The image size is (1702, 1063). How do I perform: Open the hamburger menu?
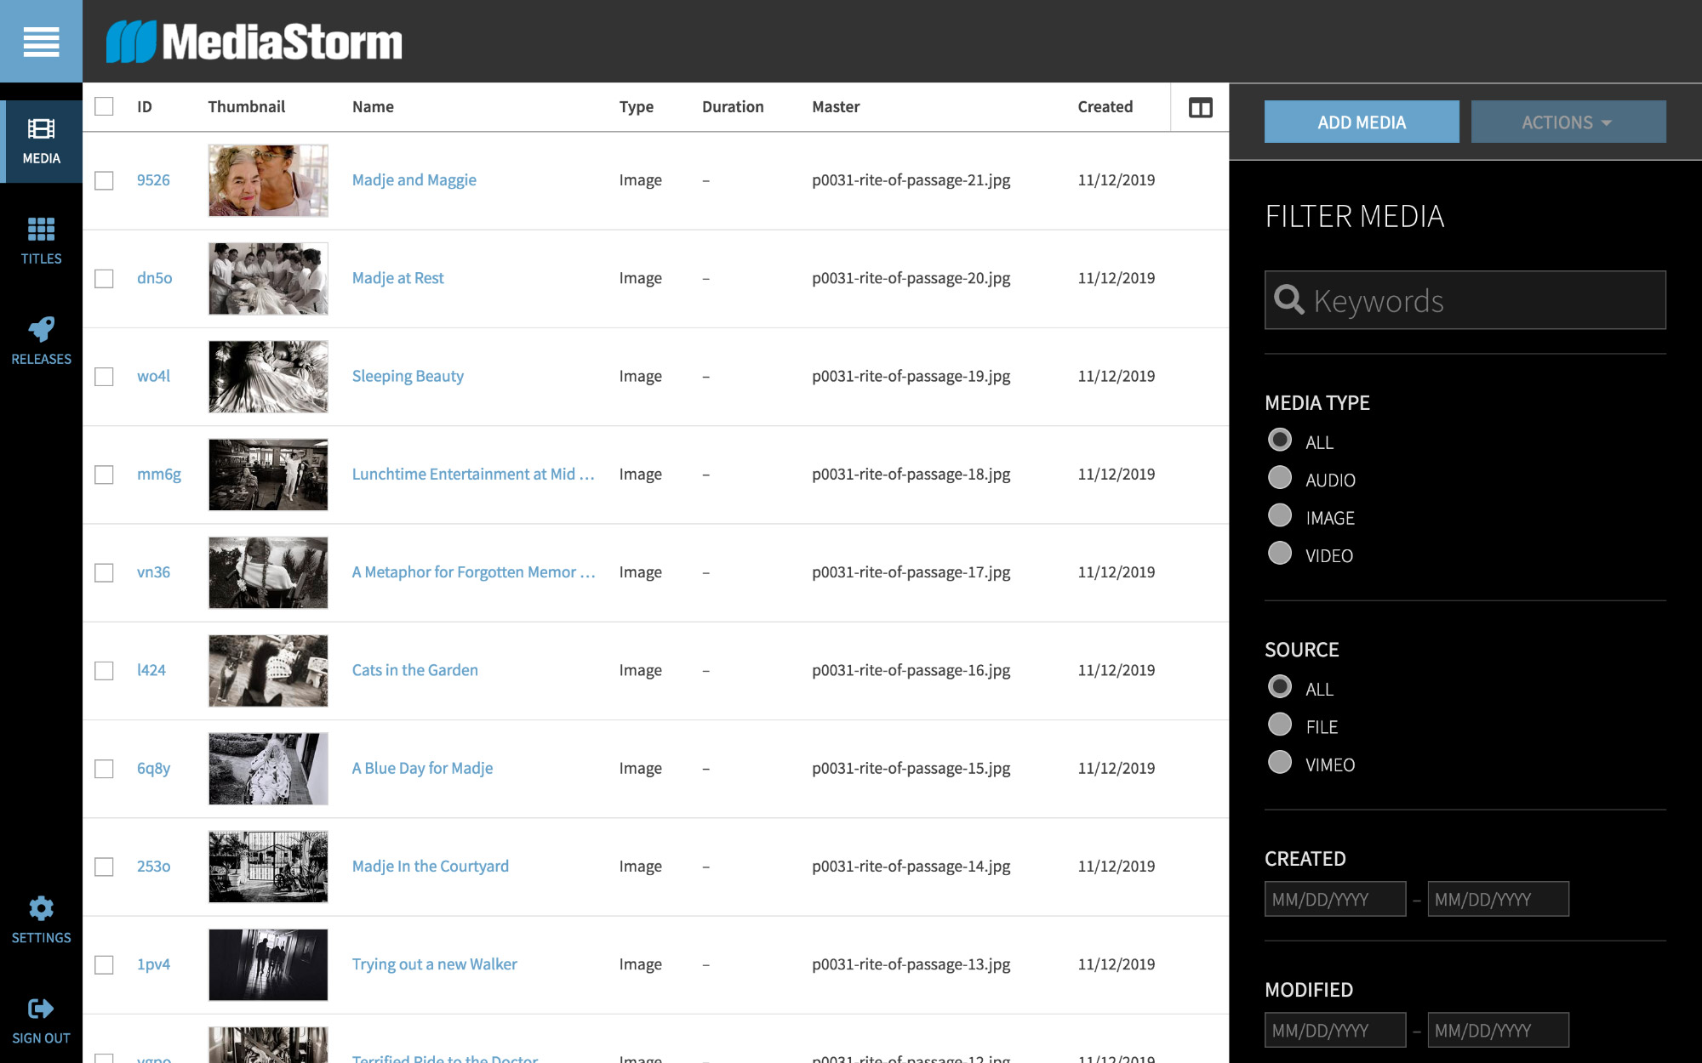click(x=41, y=41)
